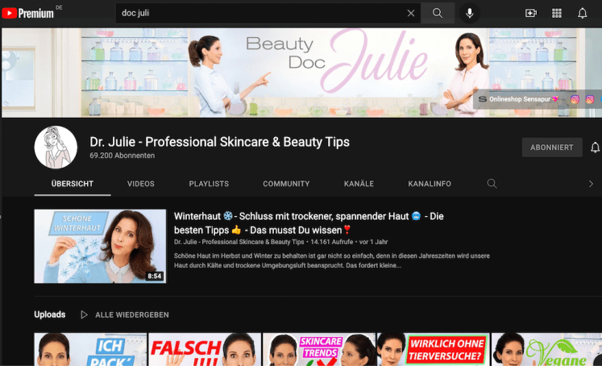This screenshot has height=366, width=602.
Task: Click the channel search magnifier icon
Action: [x=492, y=184]
